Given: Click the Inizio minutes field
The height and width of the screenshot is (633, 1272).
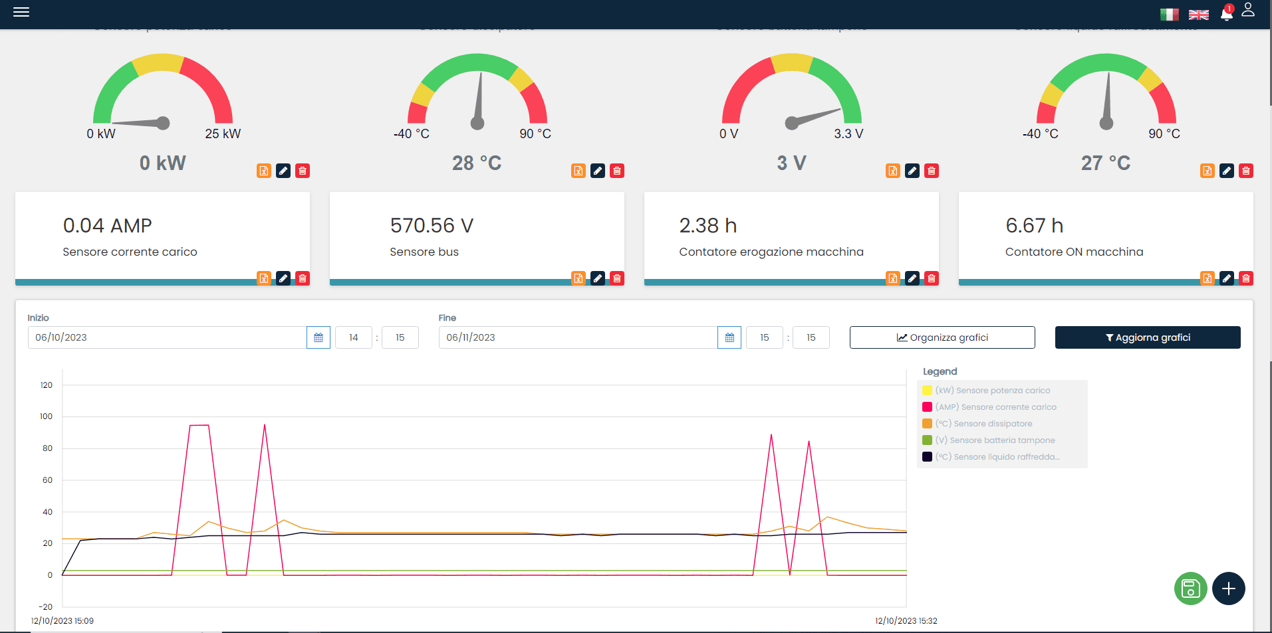Looking at the screenshot, I should coord(400,337).
